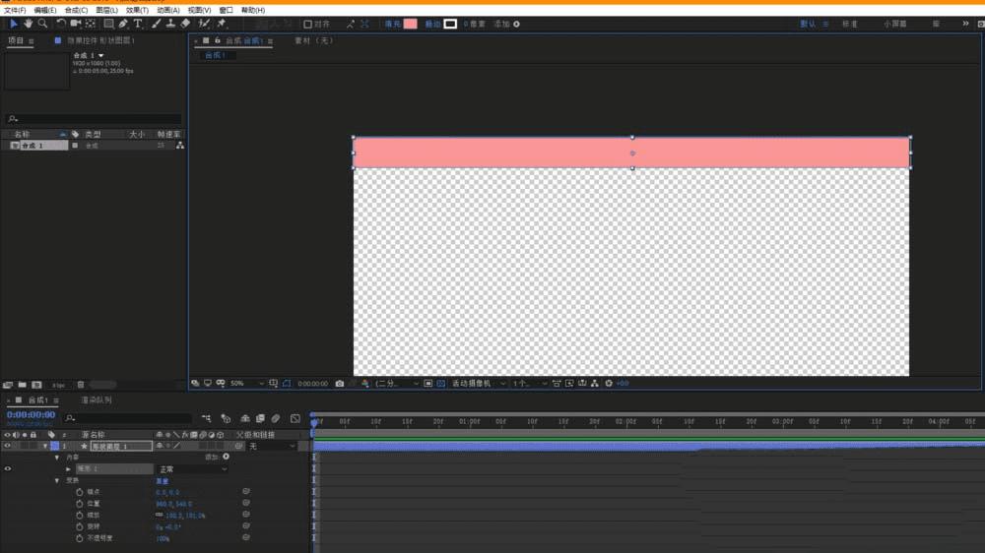Open the 活动摄像机 camera view dropdown

pos(479,383)
